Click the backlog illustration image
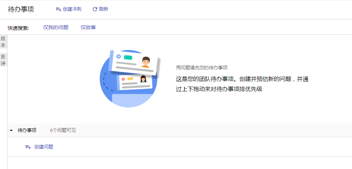Screen dimensions: 352x169 point(130,78)
